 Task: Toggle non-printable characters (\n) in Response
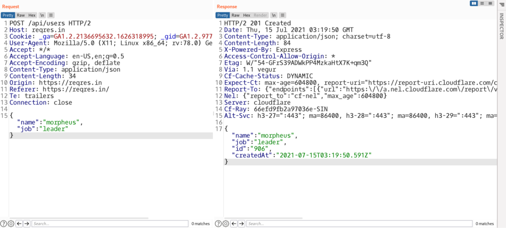[274, 15]
